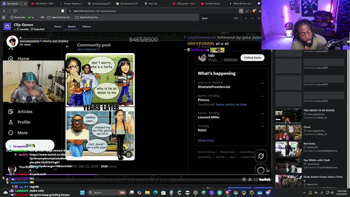Image resolution: width=350 pixels, height=197 pixels.
Task: Open the site settings icon in the address bar
Action: [x=70, y=11]
